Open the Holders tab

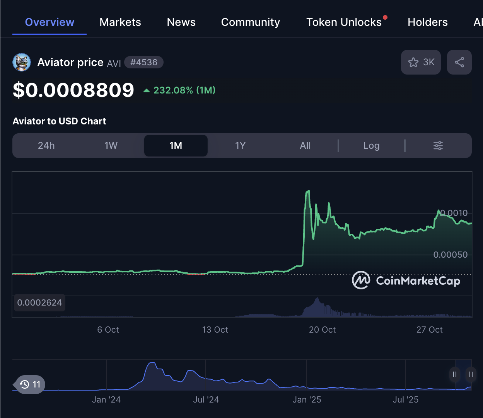[428, 22]
